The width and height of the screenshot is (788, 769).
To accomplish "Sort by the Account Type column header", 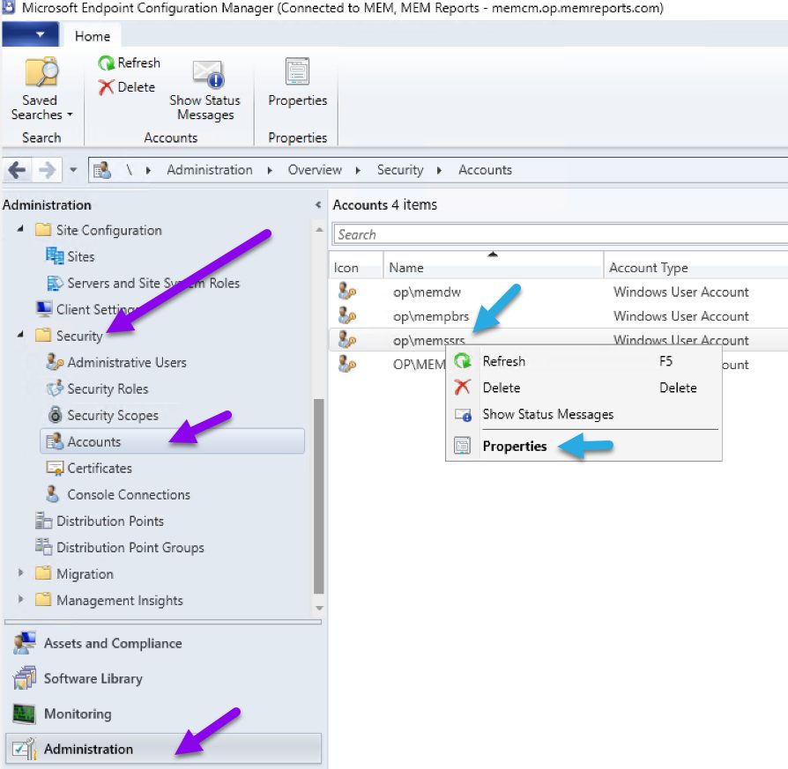I will 696,267.
